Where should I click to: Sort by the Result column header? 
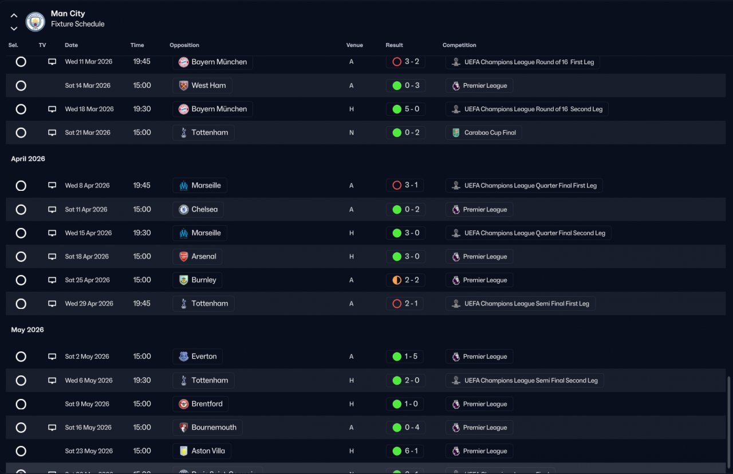(x=394, y=45)
